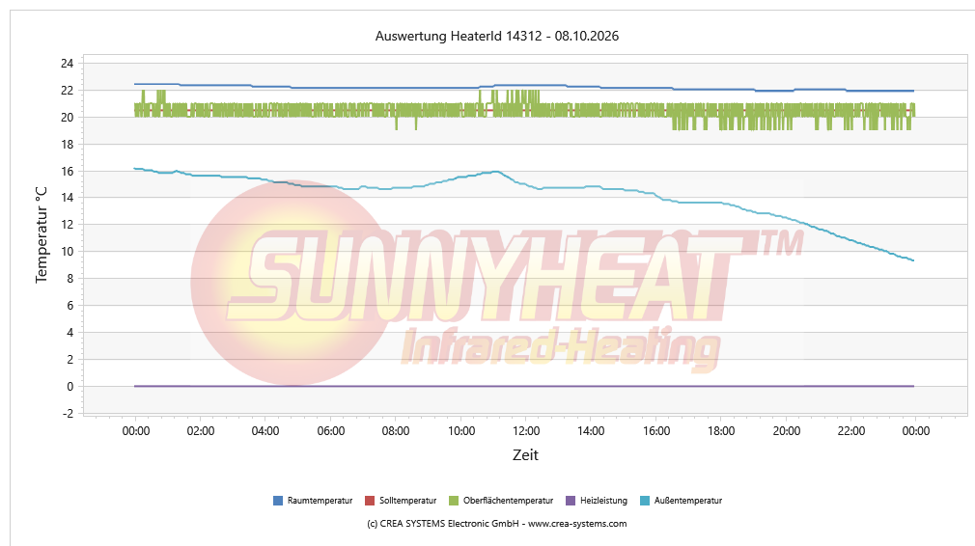
Task: Click the 10:00 time axis label
Action: [x=461, y=431]
